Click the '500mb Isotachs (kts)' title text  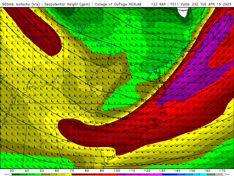(x=21, y=4)
